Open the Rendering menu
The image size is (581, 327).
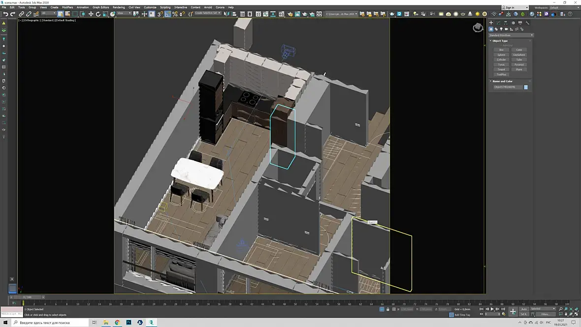[x=119, y=7]
